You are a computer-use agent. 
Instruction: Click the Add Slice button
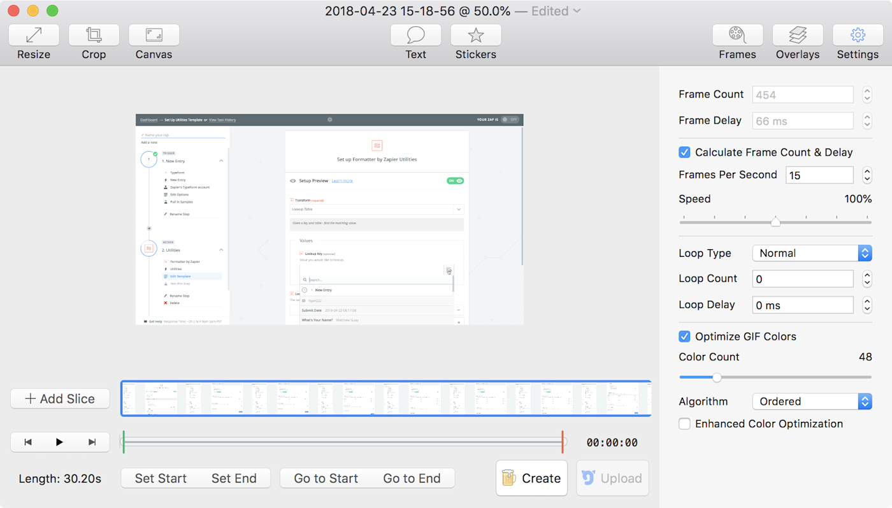point(59,398)
